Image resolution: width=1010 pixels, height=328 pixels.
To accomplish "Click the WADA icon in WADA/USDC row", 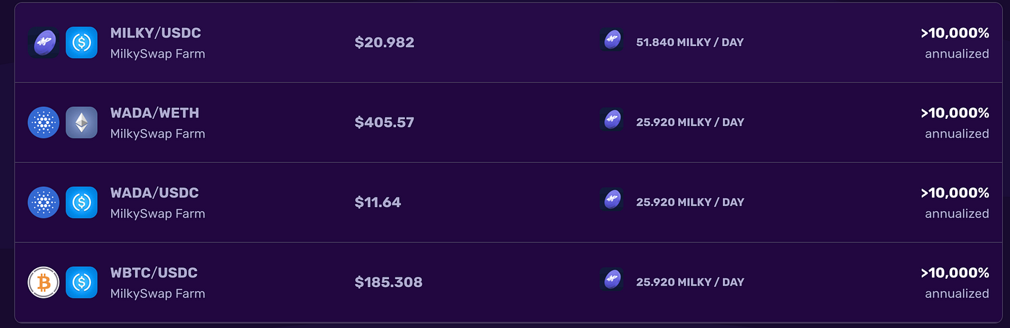I will click(43, 203).
